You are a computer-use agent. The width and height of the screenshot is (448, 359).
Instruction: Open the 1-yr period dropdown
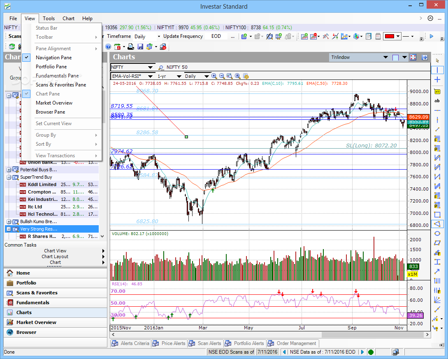click(179, 76)
